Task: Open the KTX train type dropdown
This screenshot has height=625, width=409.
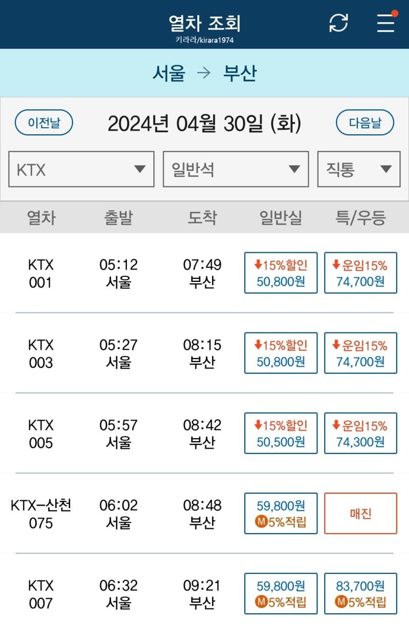Action: (81, 169)
